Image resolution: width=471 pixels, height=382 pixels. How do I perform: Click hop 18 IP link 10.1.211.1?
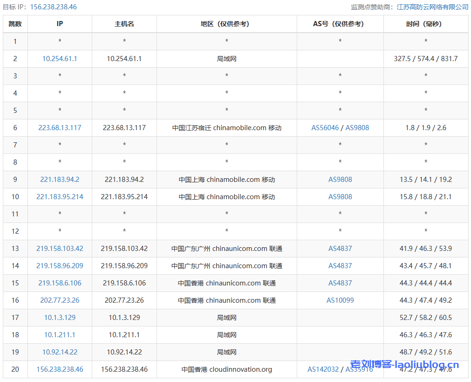(x=59, y=334)
